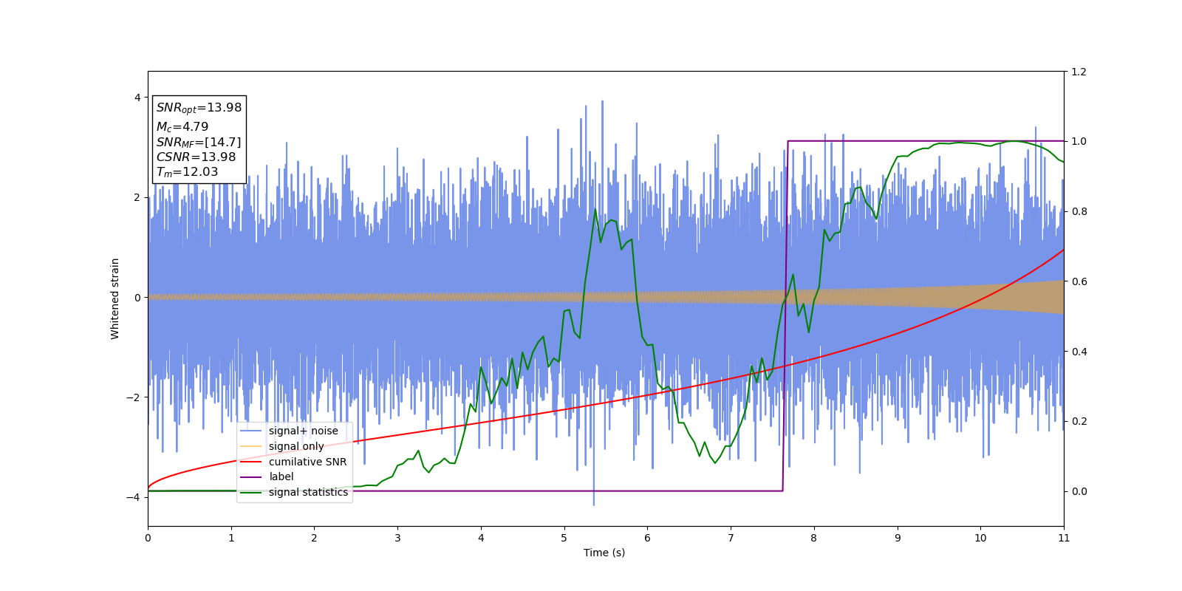
Task: Click right y-axis tick label 0.6
Action: coord(1079,281)
